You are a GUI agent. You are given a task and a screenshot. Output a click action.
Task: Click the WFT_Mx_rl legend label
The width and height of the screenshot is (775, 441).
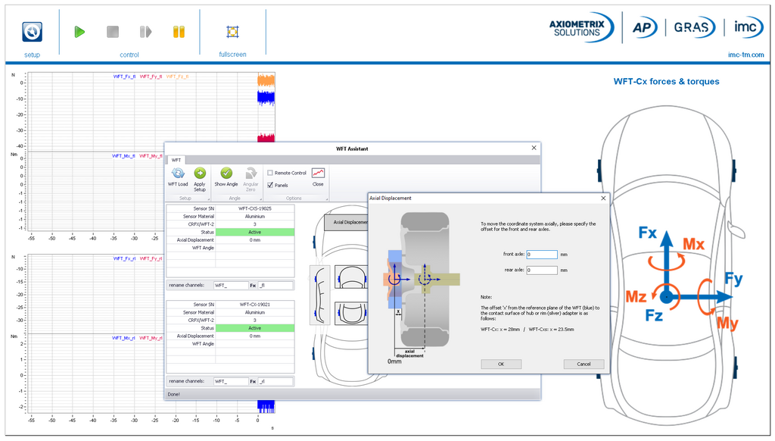[x=123, y=338]
